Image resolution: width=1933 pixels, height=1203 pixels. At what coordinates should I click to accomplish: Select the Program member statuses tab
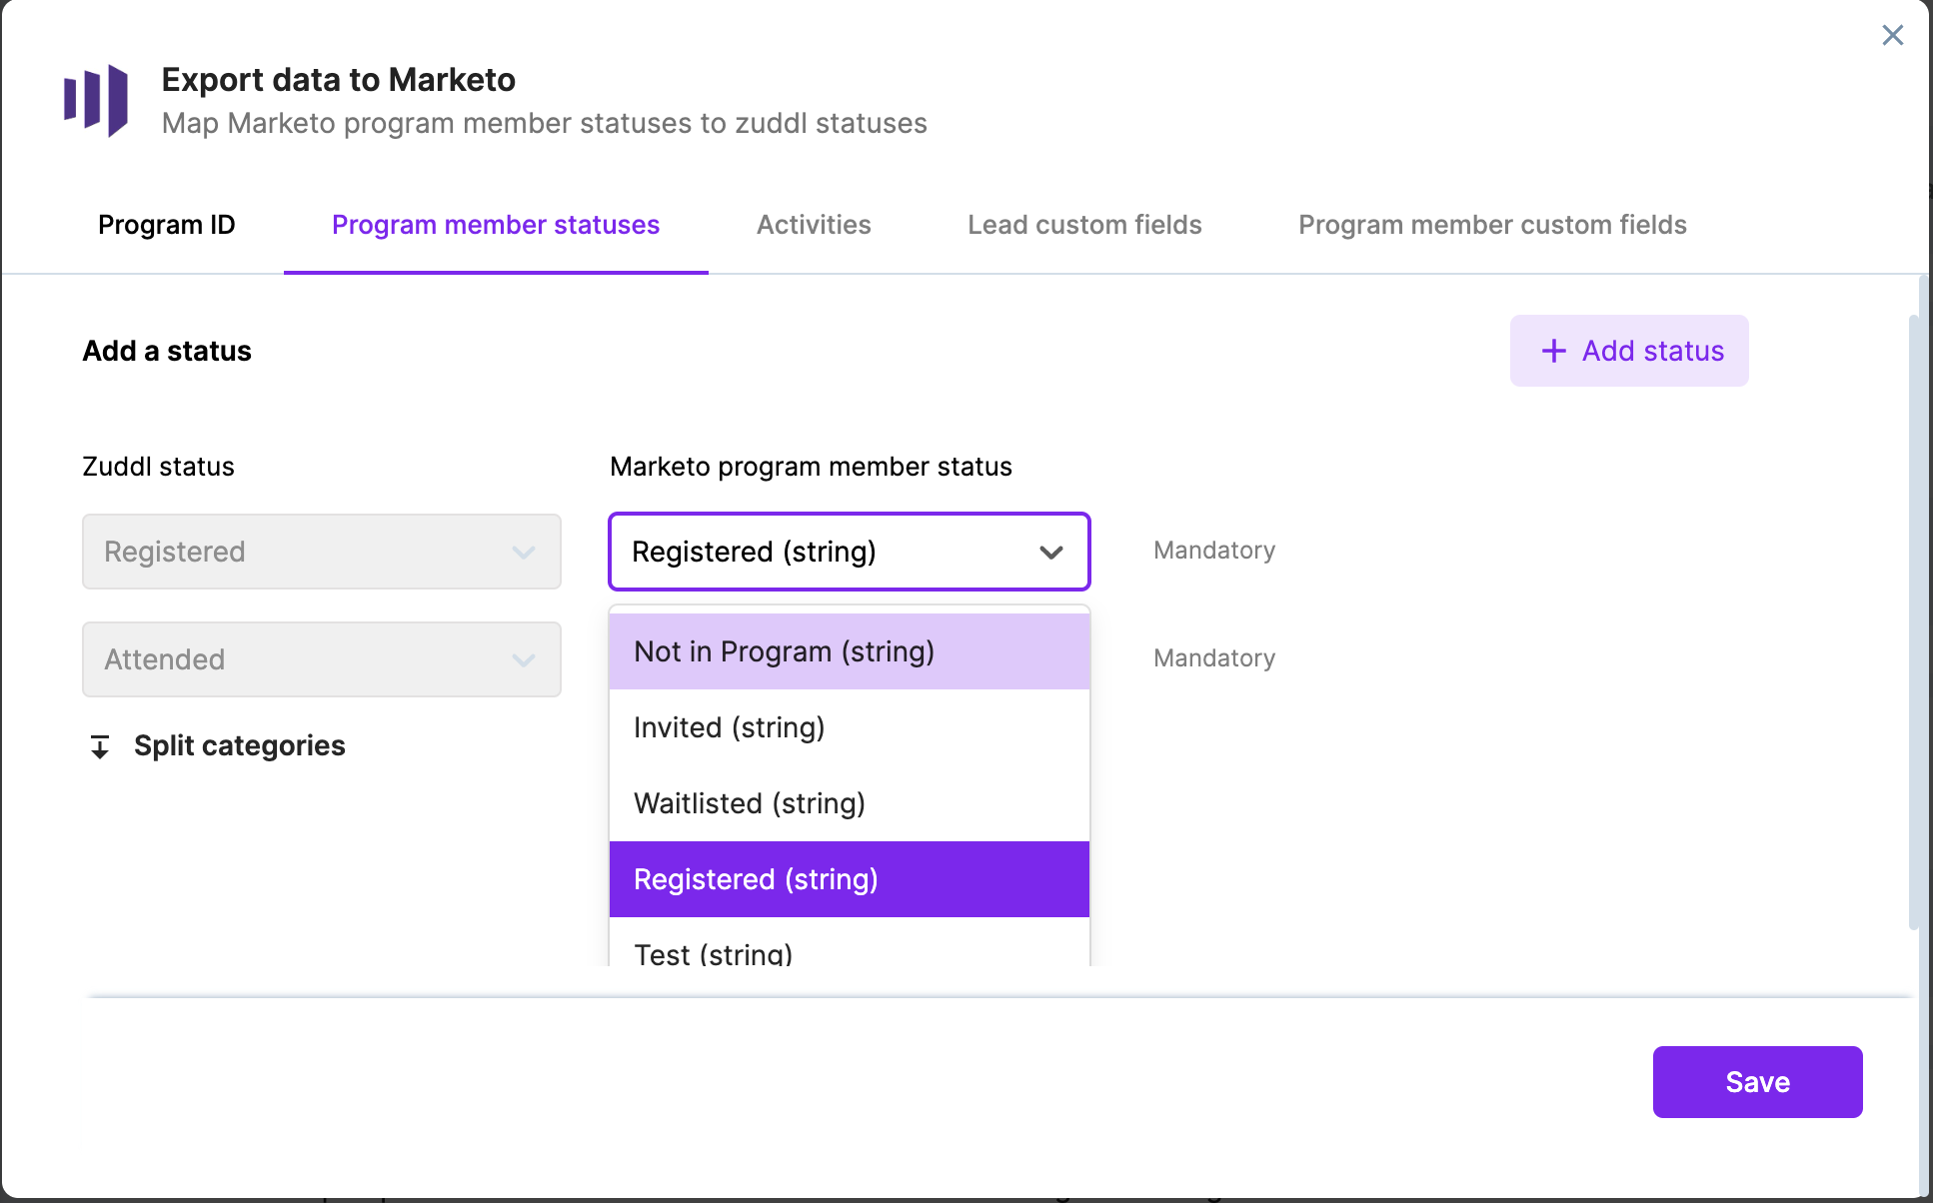click(496, 225)
